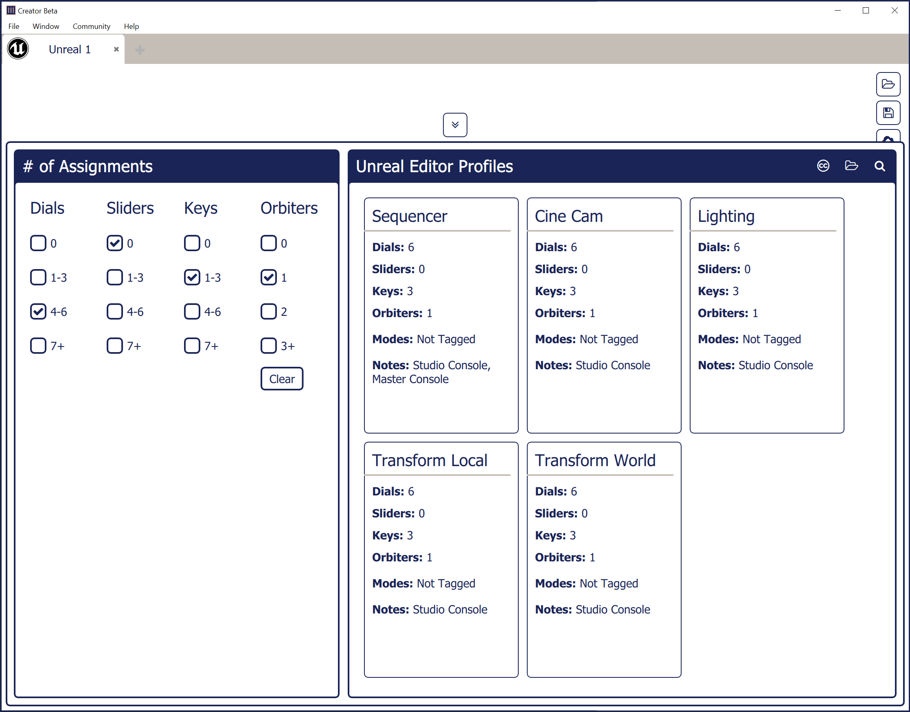Click the Sliders column heading
910x712 pixels.
click(x=130, y=208)
